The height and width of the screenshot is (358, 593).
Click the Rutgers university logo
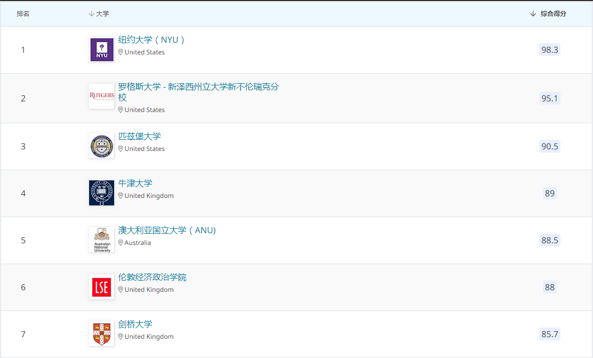[x=101, y=97]
